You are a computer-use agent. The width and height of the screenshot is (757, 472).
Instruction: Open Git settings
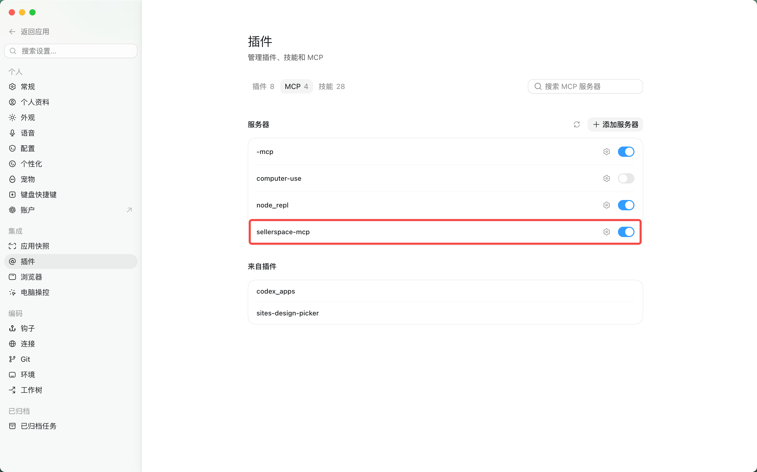(71, 359)
